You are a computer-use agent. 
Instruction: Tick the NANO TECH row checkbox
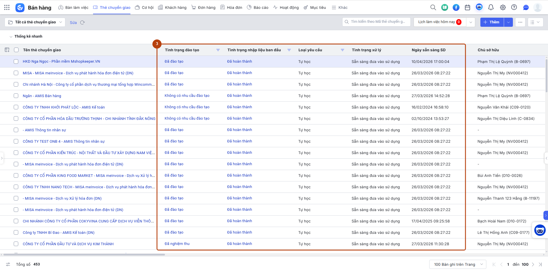16,187
